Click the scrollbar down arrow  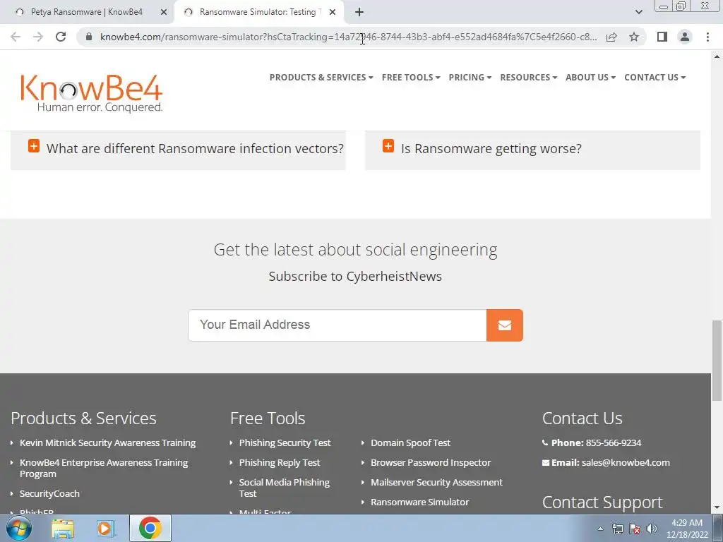717,508
